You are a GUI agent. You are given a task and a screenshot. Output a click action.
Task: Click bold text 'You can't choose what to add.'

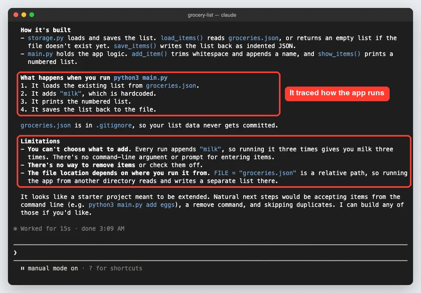(79, 149)
